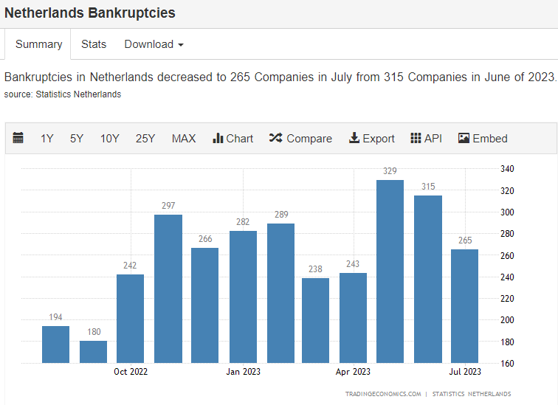
Task: Click the API grid icon
Action: [416, 138]
